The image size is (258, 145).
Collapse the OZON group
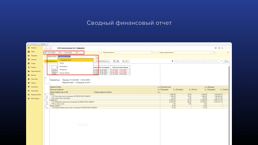(x=45, y=94)
